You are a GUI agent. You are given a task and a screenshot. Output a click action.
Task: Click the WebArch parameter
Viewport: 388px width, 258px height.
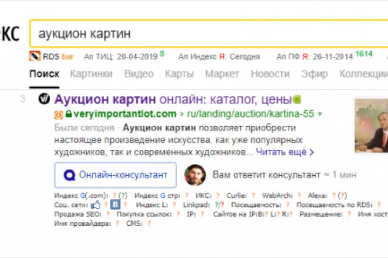282,196
